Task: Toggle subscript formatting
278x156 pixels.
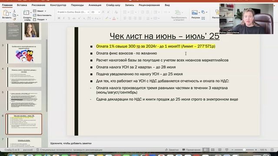Action: (x=84, y=18)
